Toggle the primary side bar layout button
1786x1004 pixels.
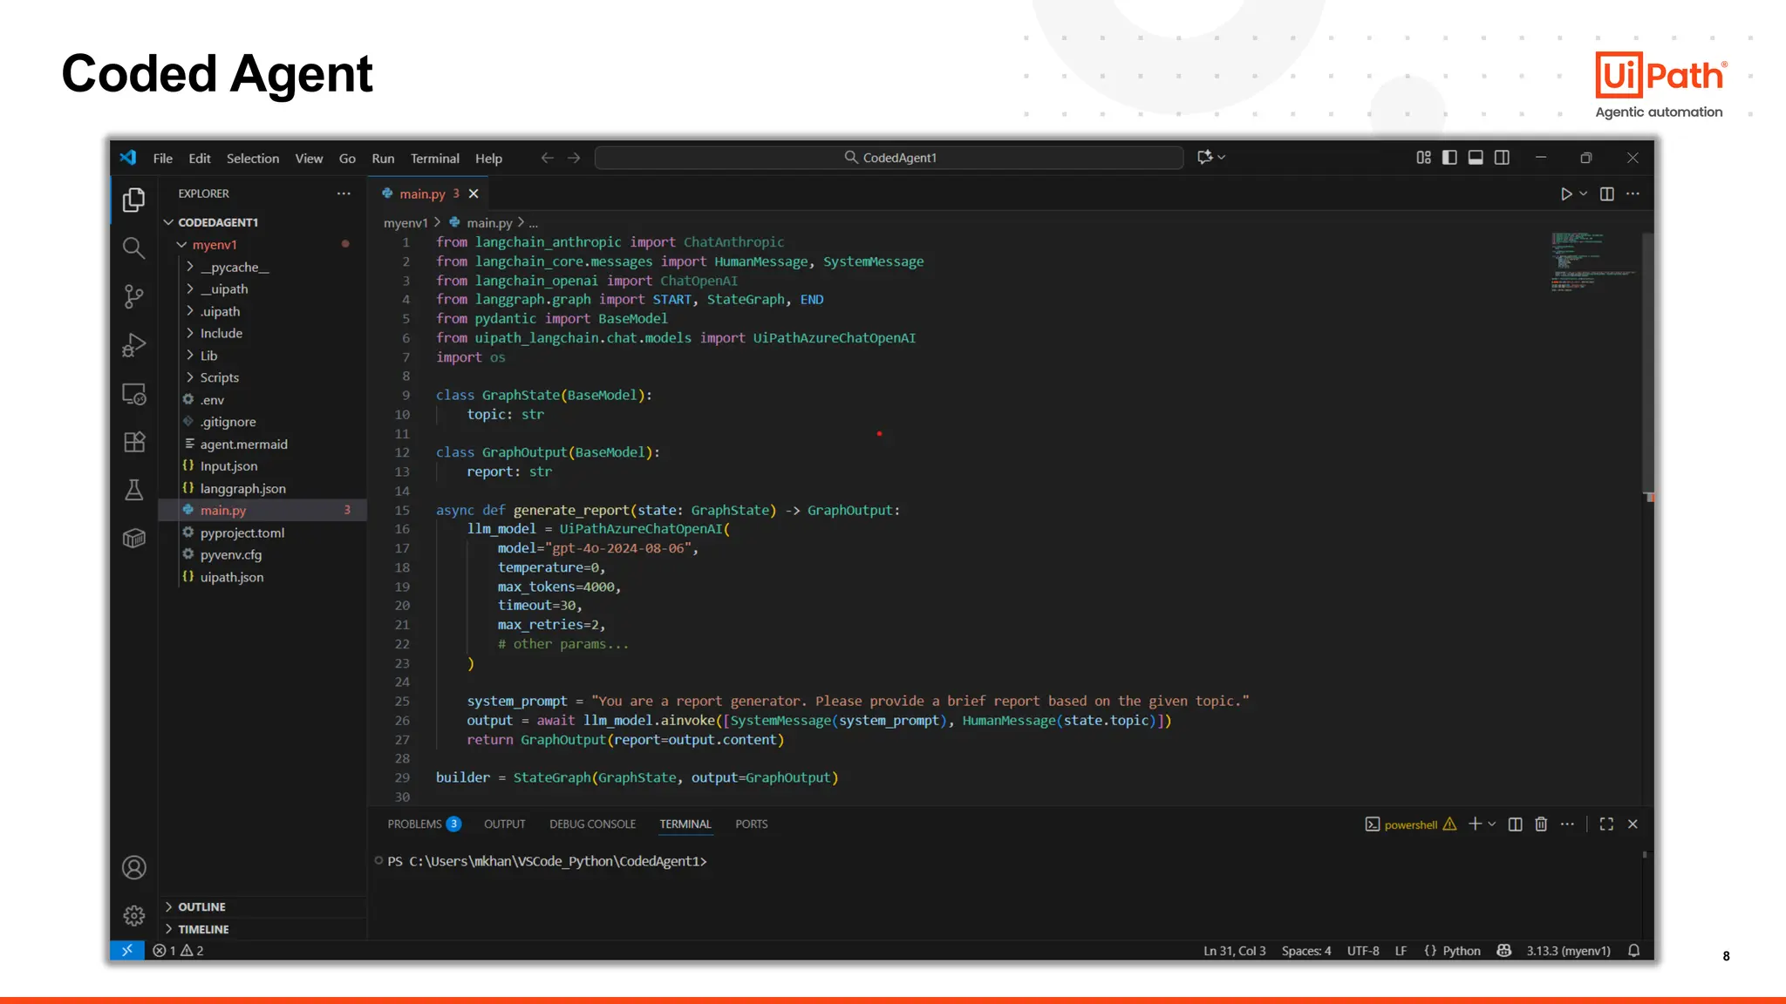tap(1449, 158)
